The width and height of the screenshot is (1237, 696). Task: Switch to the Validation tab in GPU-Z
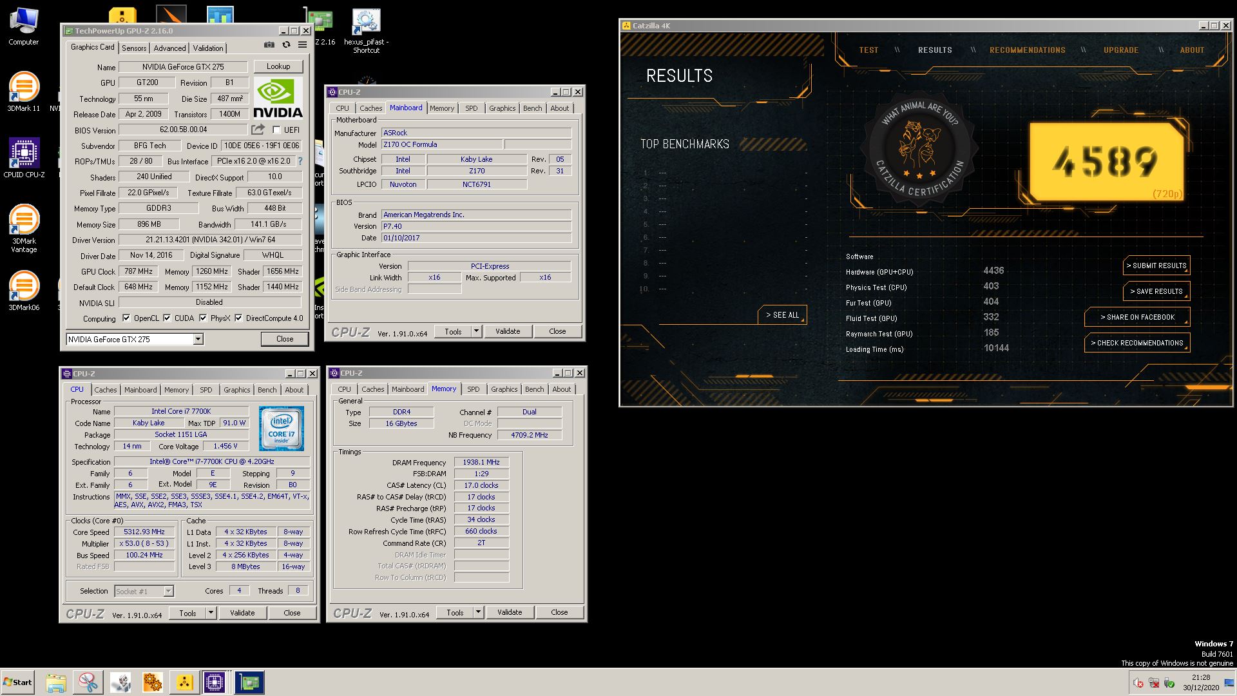pos(208,48)
